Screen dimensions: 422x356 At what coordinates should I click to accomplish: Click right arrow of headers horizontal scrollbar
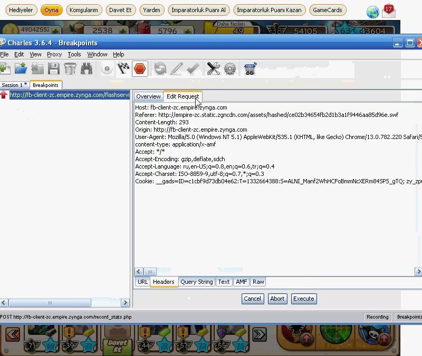418,272
